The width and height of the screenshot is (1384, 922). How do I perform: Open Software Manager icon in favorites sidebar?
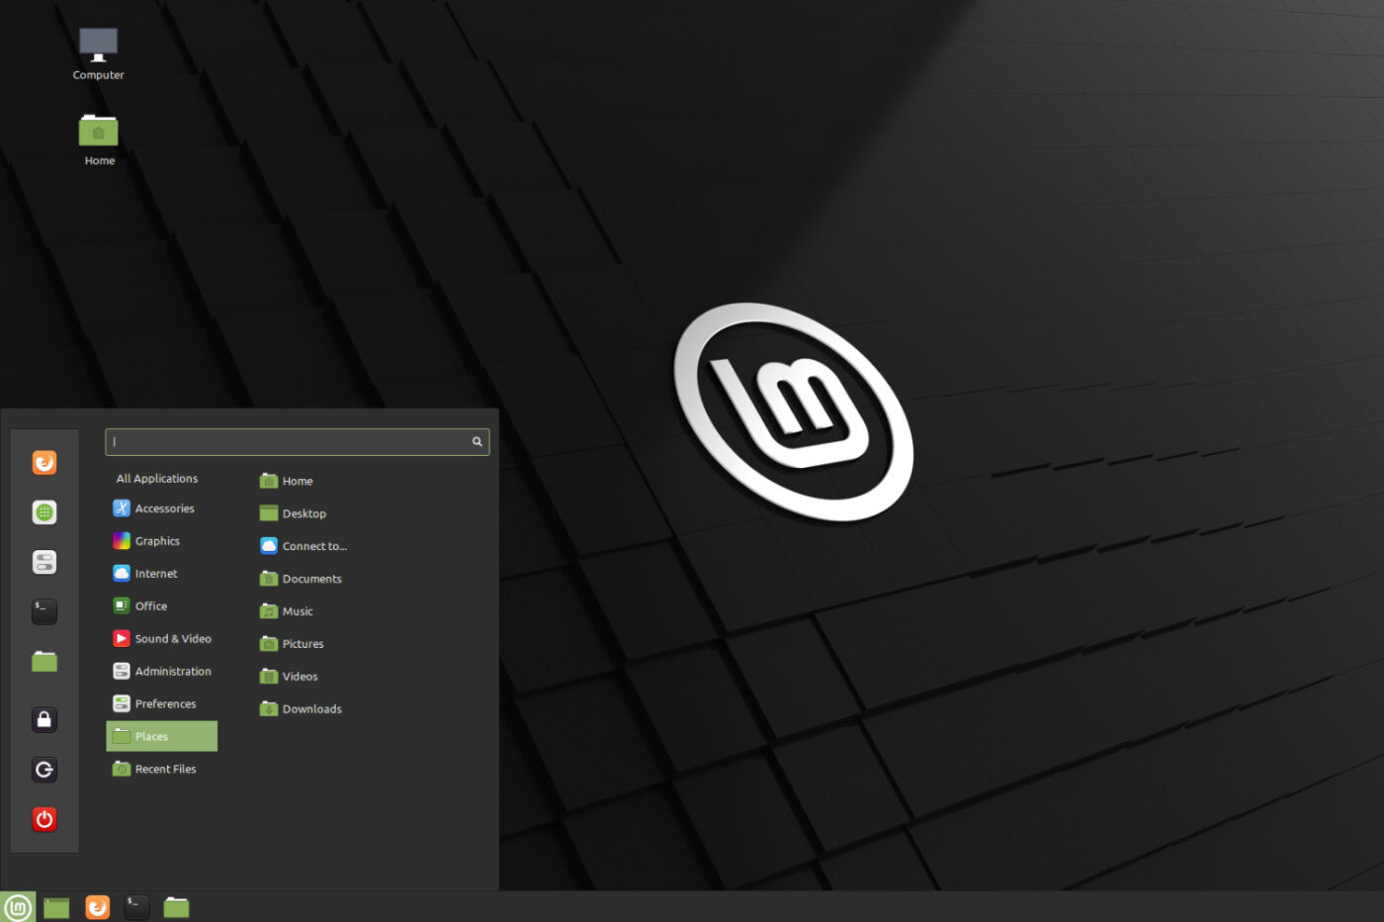44,512
